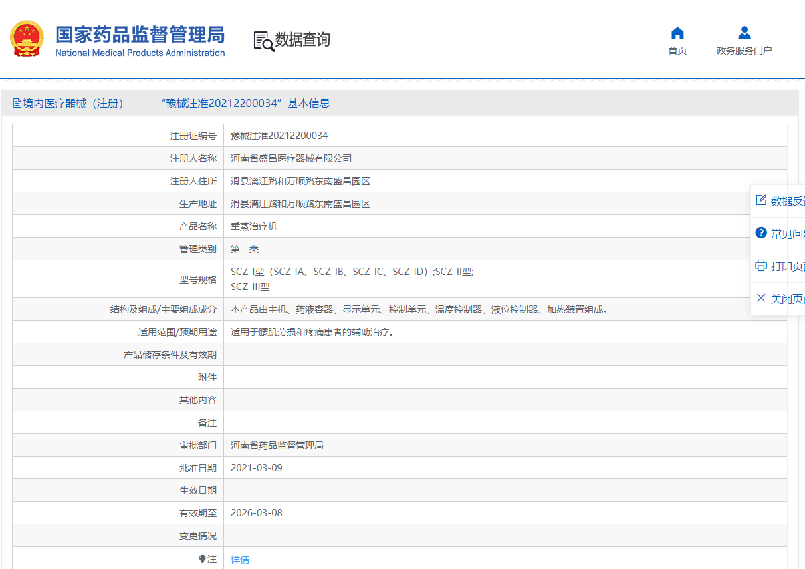Click the document icon before 境内医疗器械
805x569 pixels.
[x=17, y=103]
